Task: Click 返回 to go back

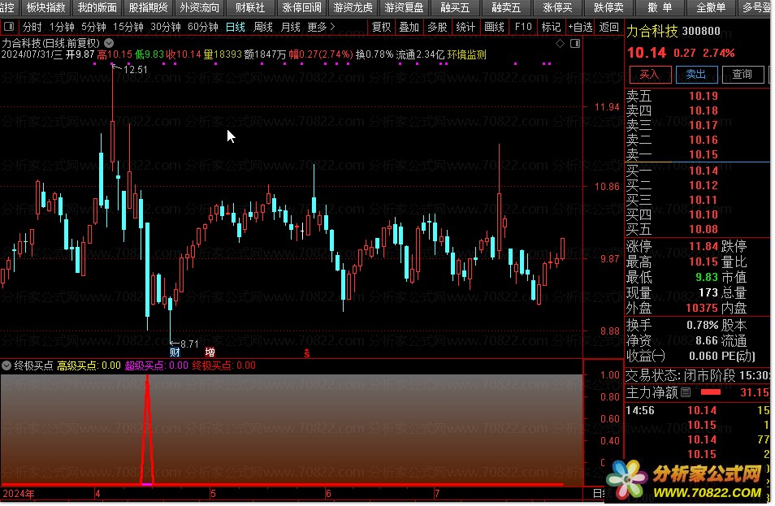Action: coord(609,27)
